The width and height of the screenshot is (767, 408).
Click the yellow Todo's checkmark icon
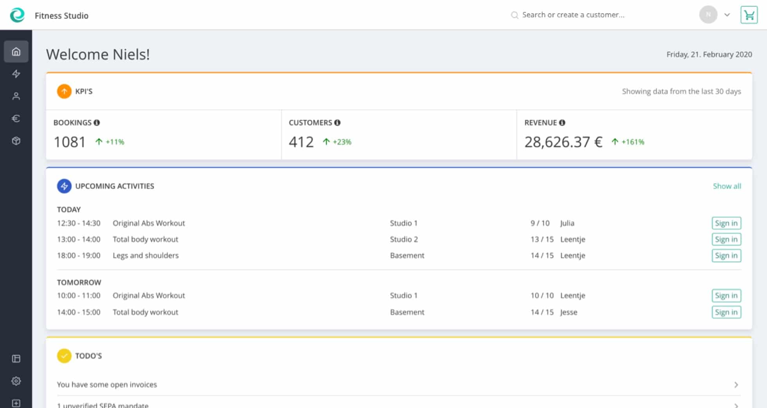point(64,356)
